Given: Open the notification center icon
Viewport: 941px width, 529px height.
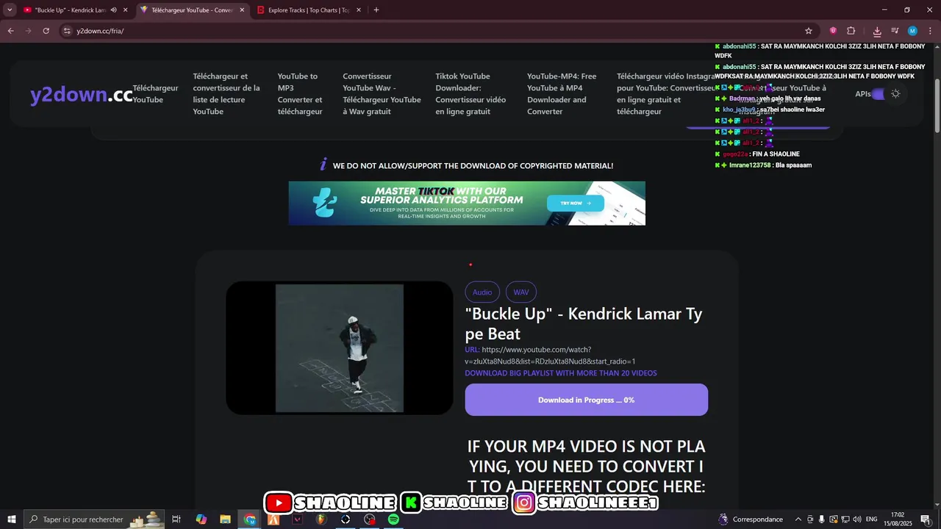Looking at the screenshot, I should point(926,519).
